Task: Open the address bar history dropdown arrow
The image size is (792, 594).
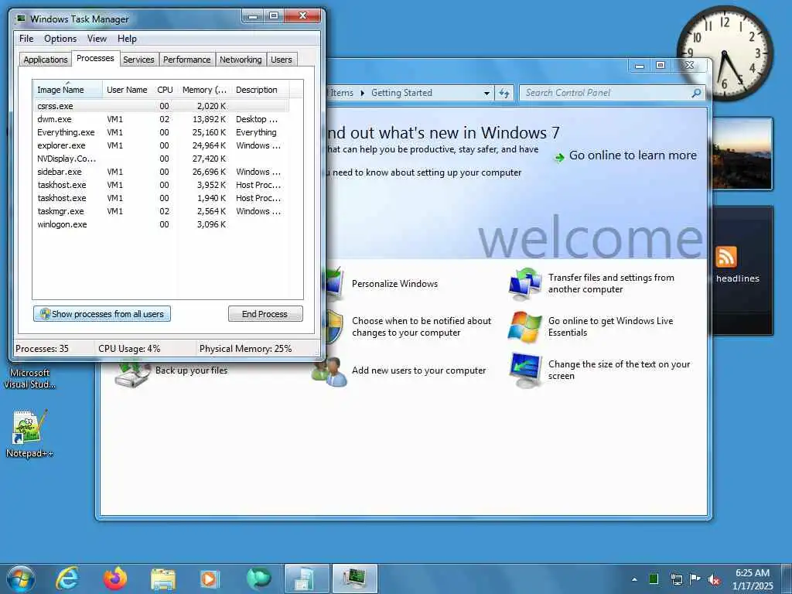Action: tap(486, 94)
